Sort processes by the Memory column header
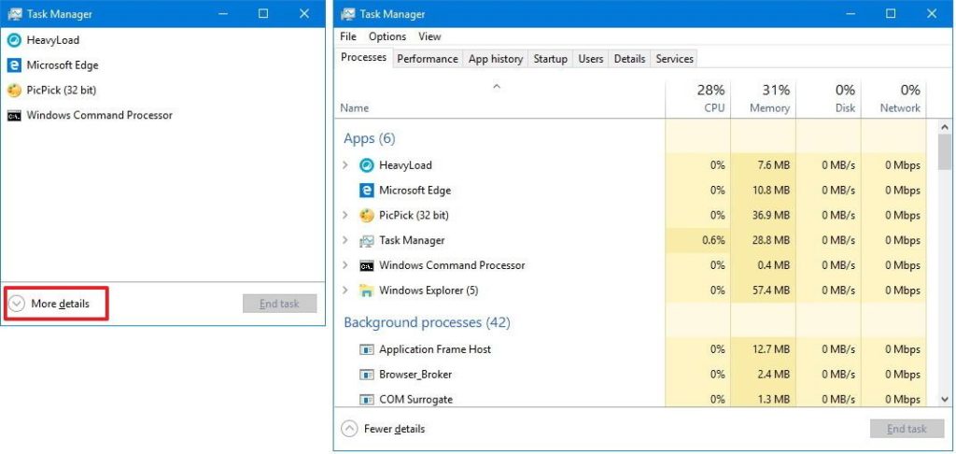This screenshot has width=956, height=454. (770, 99)
